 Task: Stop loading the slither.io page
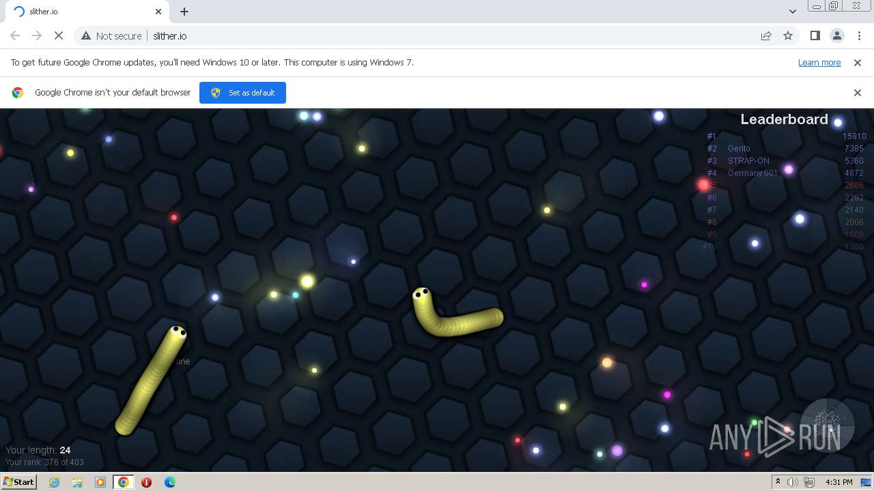click(x=59, y=35)
